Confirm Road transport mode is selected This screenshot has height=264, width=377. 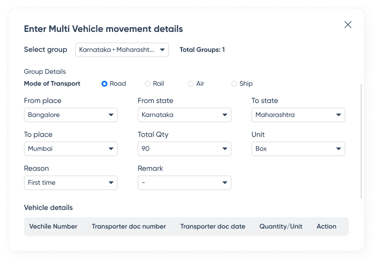coord(105,83)
